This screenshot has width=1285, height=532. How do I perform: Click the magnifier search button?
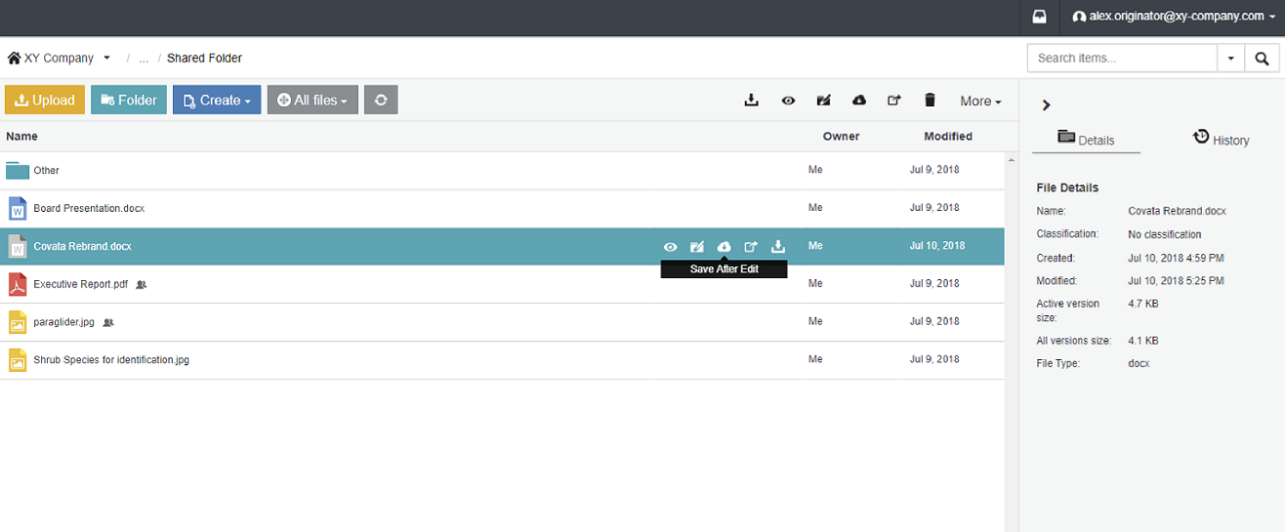click(1262, 59)
